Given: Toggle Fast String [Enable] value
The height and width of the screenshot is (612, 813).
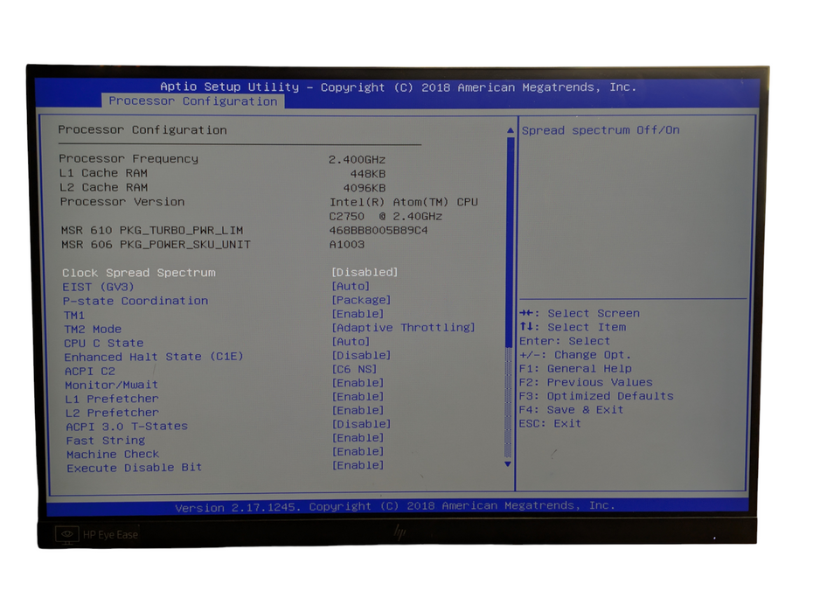Looking at the screenshot, I should coord(358,438).
